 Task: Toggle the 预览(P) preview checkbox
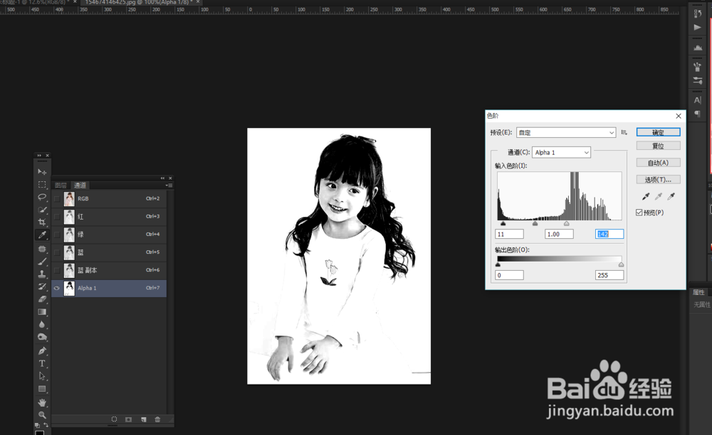(639, 213)
